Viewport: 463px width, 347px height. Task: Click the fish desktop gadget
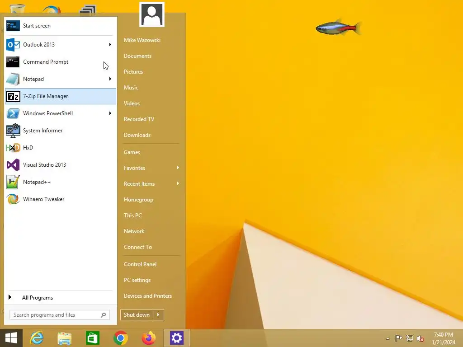click(x=338, y=28)
